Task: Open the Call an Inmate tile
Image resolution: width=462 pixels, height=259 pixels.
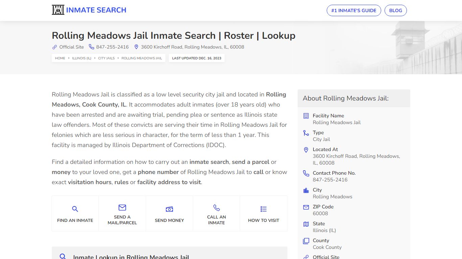Action: [x=216, y=213]
